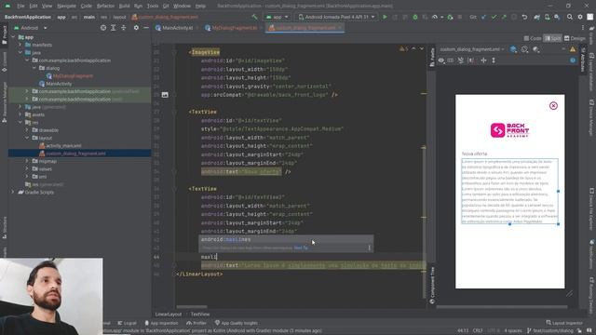Viewport: 596px width, 335px height.
Task: Click the blue info icon in design toolbar
Action: click(x=573, y=60)
